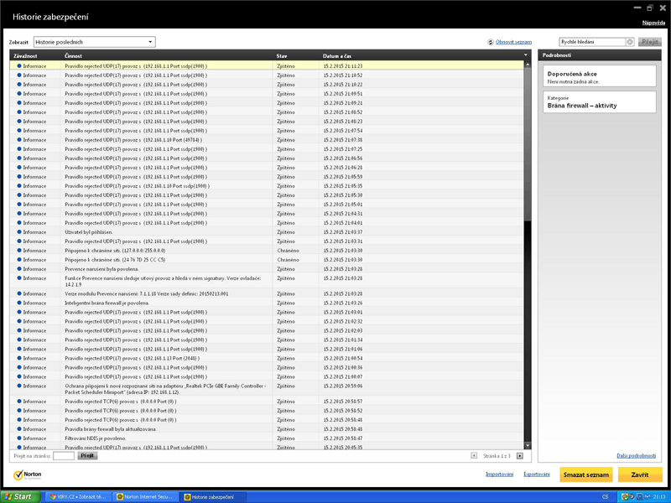Click the blue info icon on first row

point(18,65)
